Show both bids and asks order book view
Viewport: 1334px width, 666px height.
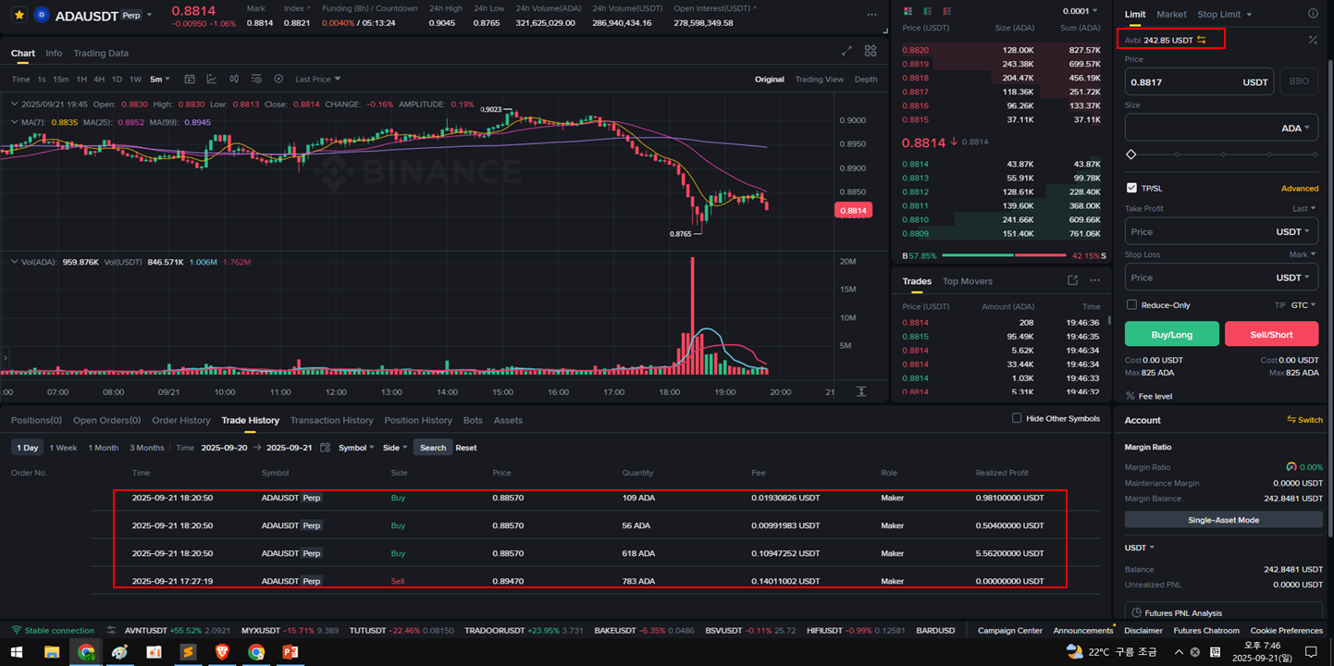click(x=908, y=11)
